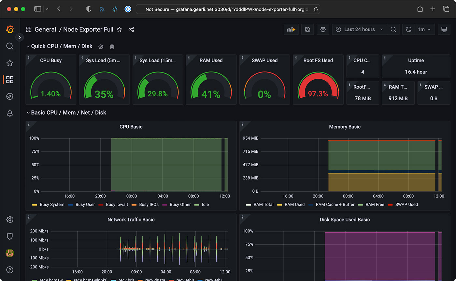Select the Node Exporter Full title
The image size is (456, 281).
(x=88, y=29)
